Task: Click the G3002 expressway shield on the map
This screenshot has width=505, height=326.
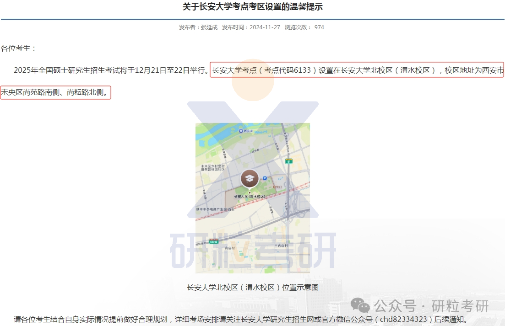Action: (213, 241)
